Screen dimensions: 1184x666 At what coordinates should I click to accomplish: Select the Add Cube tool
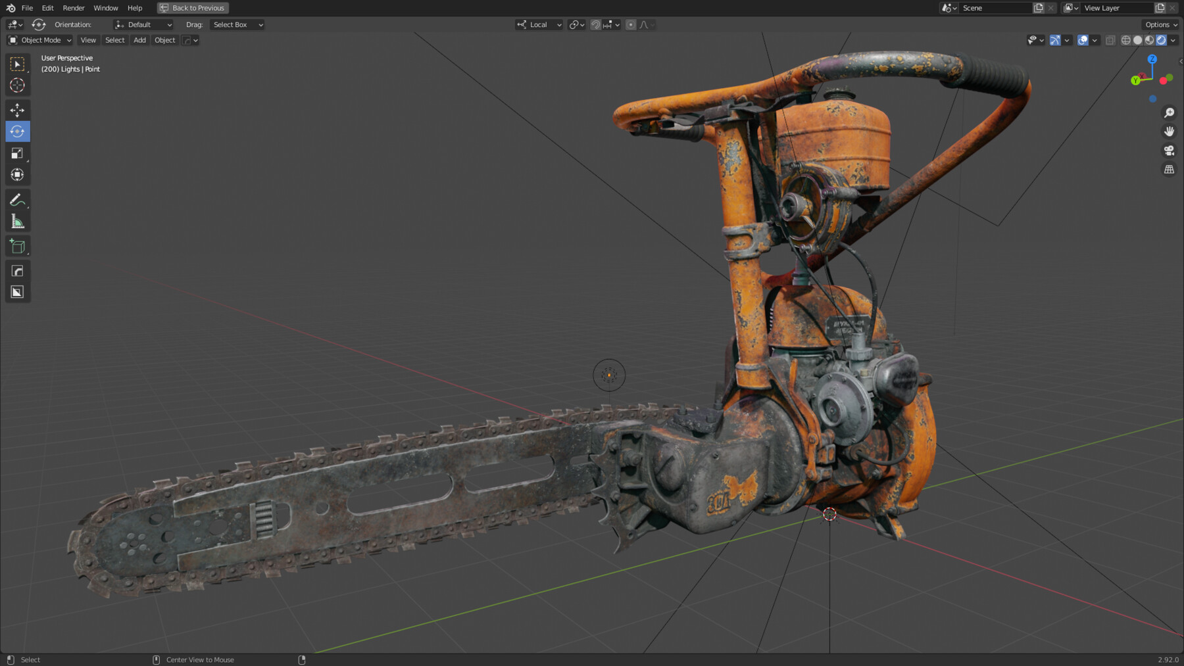point(17,245)
